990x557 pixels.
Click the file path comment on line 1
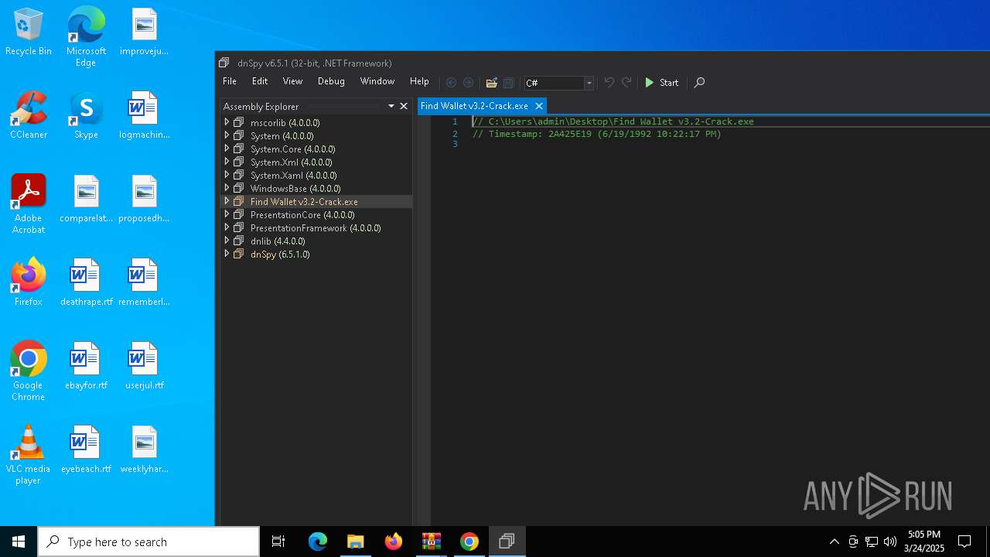[613, 121]
